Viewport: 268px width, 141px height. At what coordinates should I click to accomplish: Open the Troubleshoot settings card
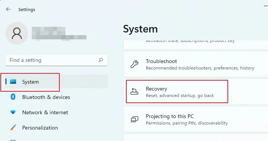tap(196, 64)
